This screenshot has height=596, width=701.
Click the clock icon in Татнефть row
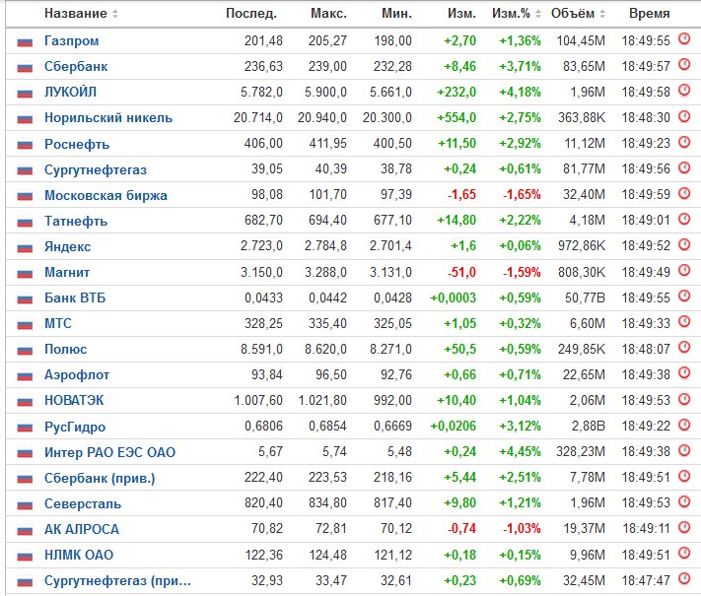(x=684, y=219)
